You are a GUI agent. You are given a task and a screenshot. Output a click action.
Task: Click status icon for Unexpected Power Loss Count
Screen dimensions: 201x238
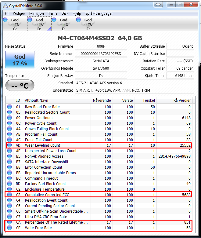coord(9,151)
